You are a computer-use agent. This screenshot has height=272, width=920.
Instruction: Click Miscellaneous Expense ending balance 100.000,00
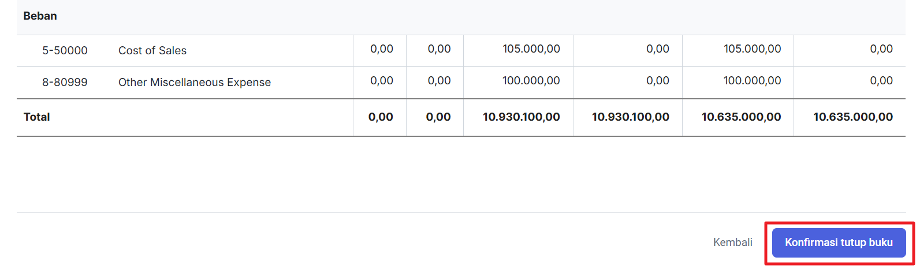point(753,81)
